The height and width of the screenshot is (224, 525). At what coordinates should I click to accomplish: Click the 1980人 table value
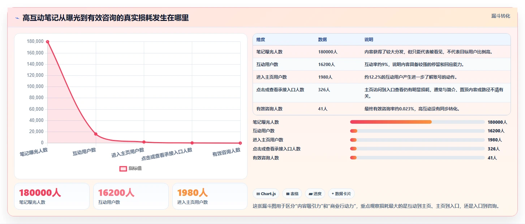click(325, 77)
